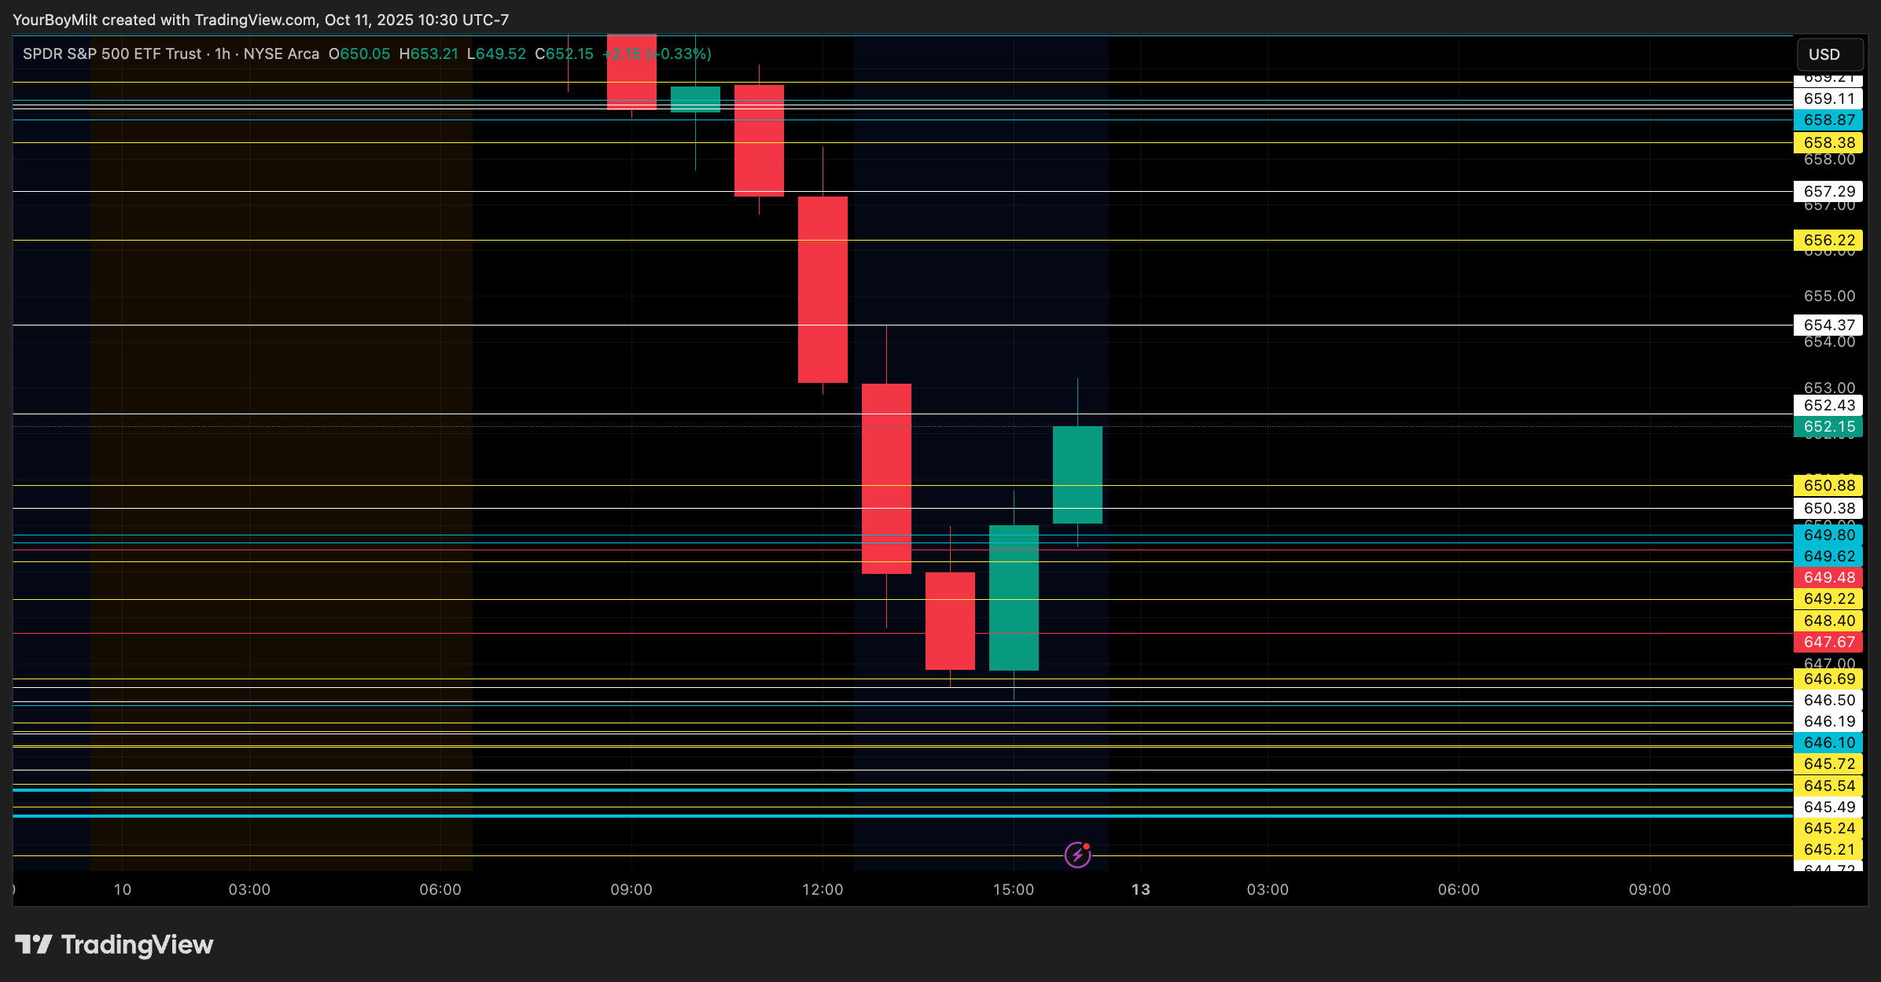Select the cyan 658.87 price label
The height and width of the screenshot is (982, 1881).
(1828, 120)
